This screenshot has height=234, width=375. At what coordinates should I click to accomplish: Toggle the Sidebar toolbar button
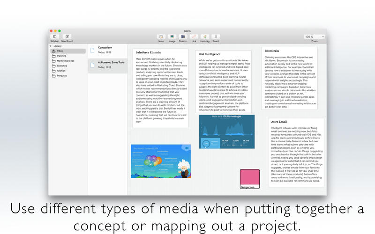click(54, 37)
